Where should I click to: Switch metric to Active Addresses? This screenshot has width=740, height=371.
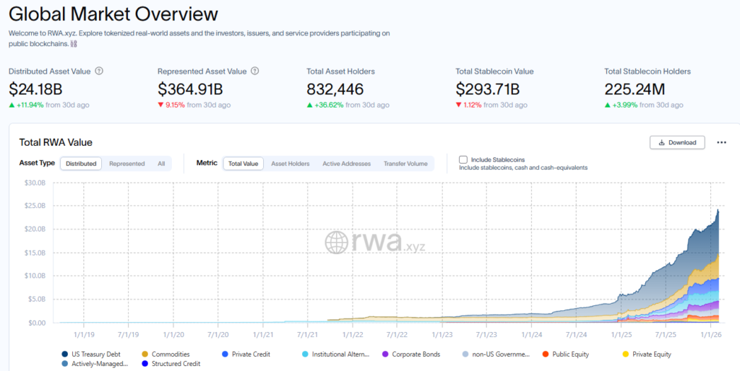[346, 164]
